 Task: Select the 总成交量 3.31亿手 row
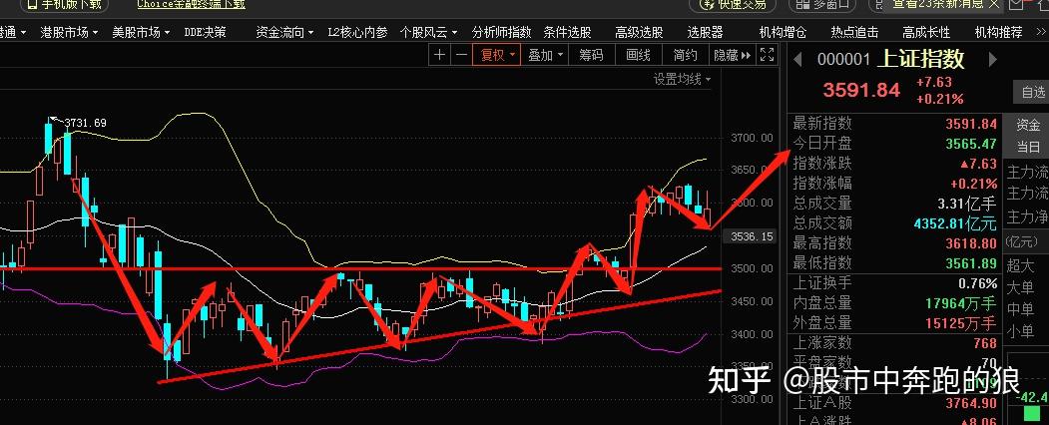pos(895,204)
